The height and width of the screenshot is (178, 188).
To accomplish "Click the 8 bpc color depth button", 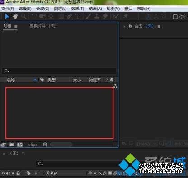I will (33, 145).
